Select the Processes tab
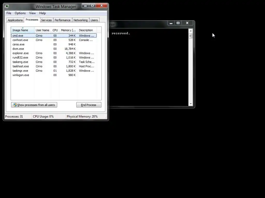Screen dimensions: 265x198 click(x=32, y=20)
